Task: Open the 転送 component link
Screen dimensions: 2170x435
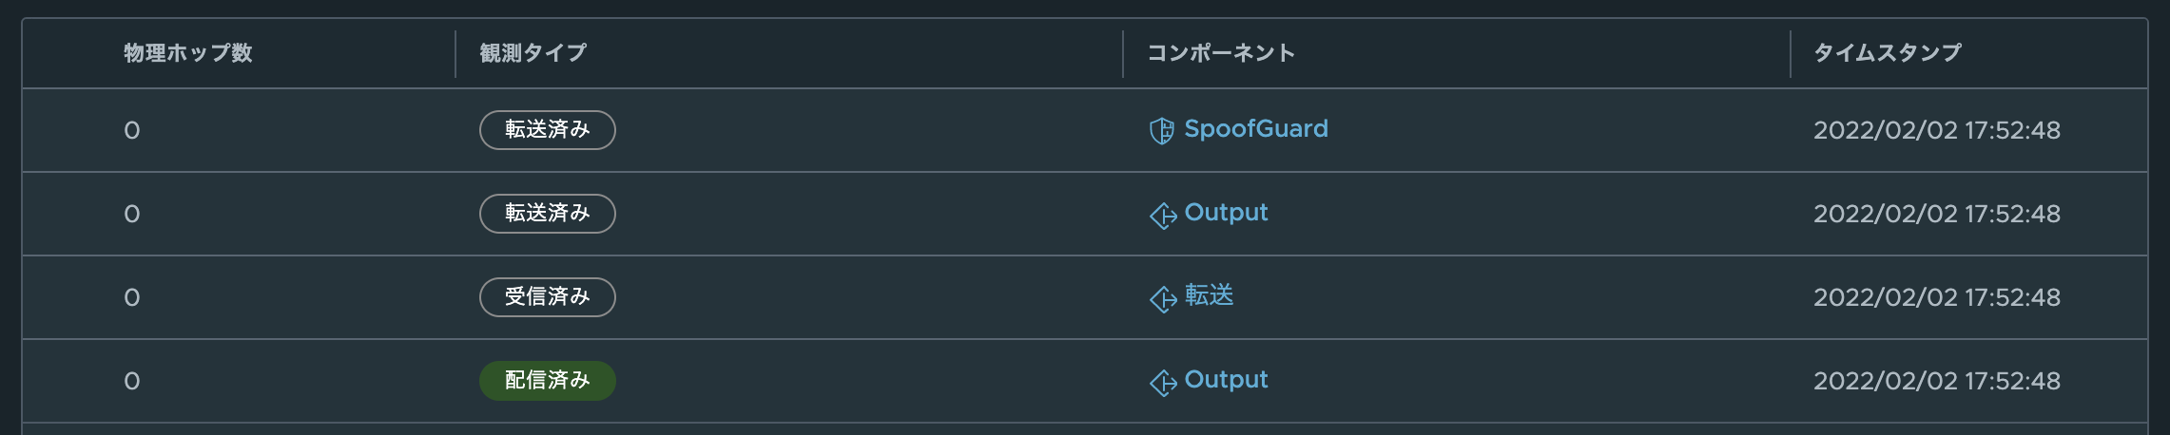Action: click(x=1209, y=296)
